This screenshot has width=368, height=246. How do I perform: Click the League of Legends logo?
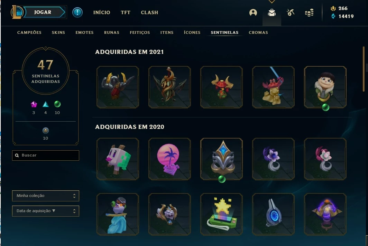(17, 12)
